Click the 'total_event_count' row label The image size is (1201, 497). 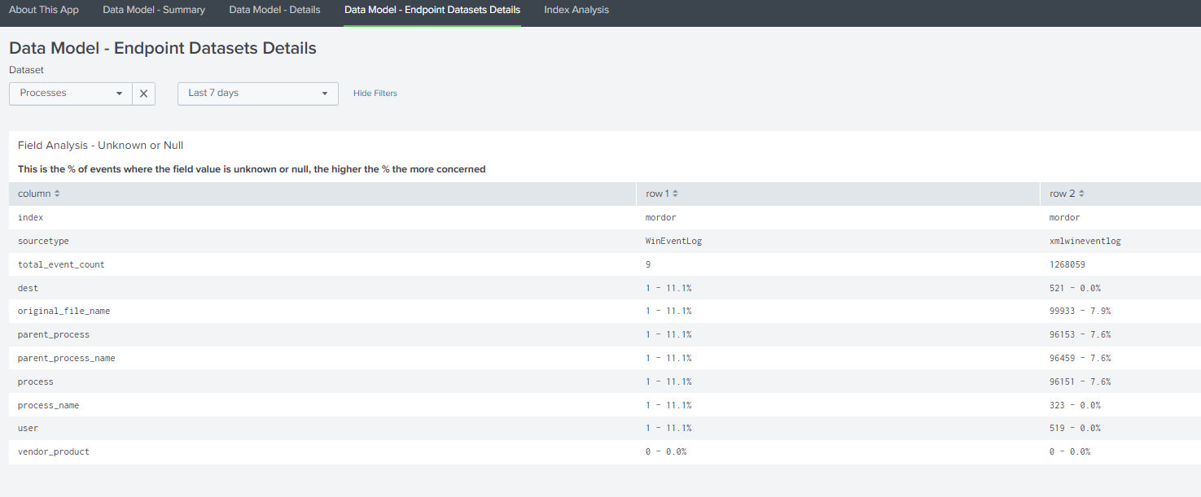(x=61, y=264)
